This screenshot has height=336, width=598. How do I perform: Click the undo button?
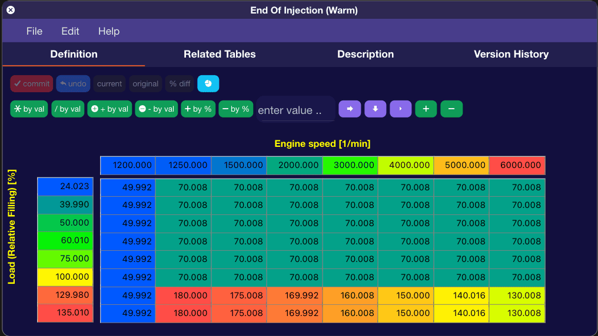(73, 84)
